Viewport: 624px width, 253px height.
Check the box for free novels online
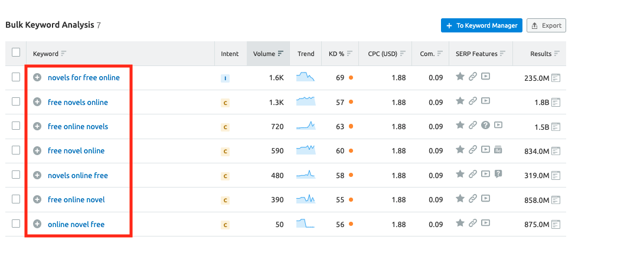coord(16,101)
